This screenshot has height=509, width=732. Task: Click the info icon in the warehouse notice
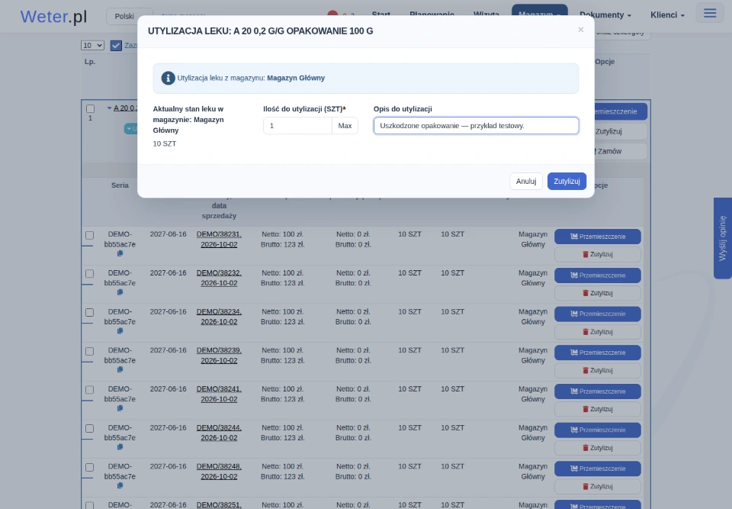coord(168,78)
